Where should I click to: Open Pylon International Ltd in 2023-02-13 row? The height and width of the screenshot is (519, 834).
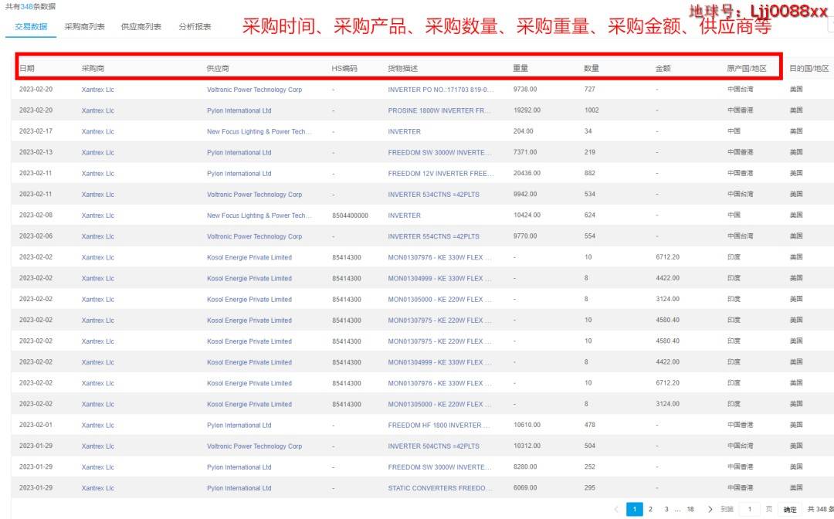(239, 152)
